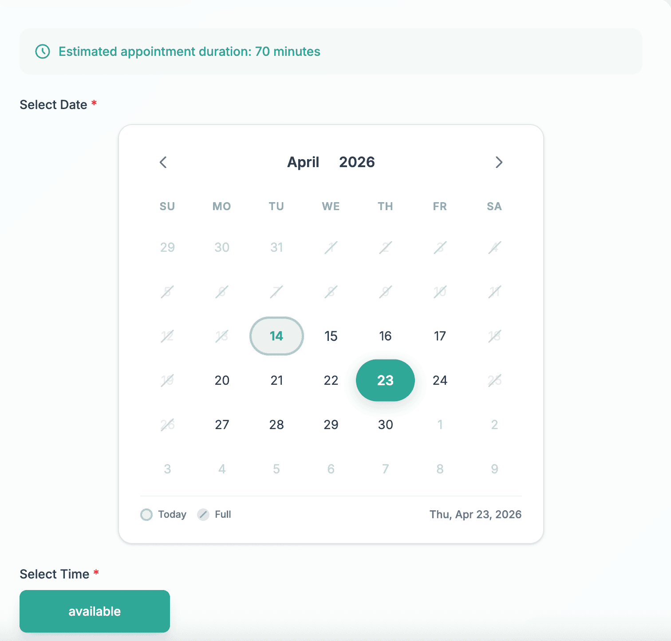Click the clock icon beside appointment duration

(43, 51)
